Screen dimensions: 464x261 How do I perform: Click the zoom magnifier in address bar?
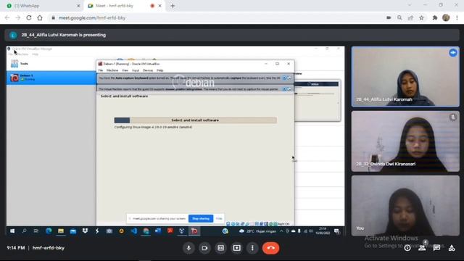399,17
